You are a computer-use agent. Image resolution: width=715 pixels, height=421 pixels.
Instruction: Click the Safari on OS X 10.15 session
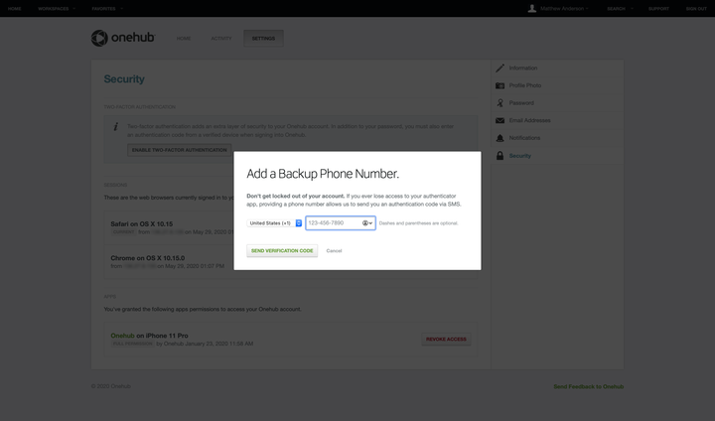pos(141,224)
